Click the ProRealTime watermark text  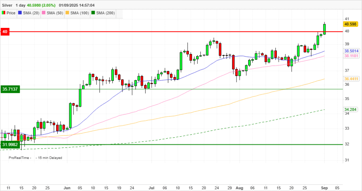click(x=20, y=158)
